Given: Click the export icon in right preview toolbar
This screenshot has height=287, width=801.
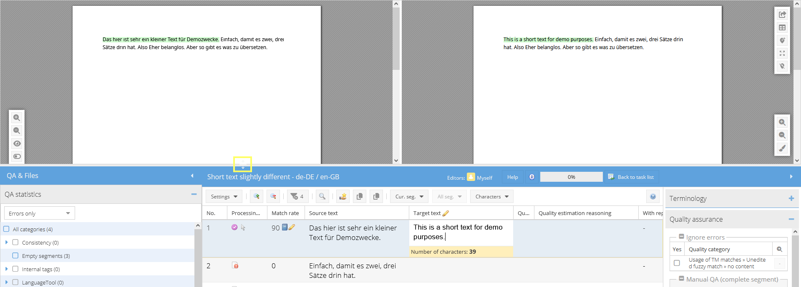Looking at the screenshot, I should 782,15.
